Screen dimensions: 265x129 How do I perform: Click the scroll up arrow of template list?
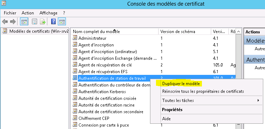[238, 32]
